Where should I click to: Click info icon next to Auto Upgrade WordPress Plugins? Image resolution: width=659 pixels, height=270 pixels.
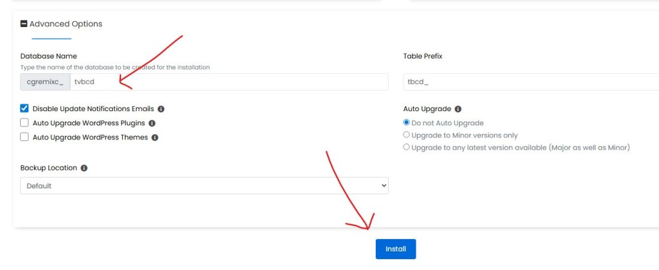[x=152, y=123]
